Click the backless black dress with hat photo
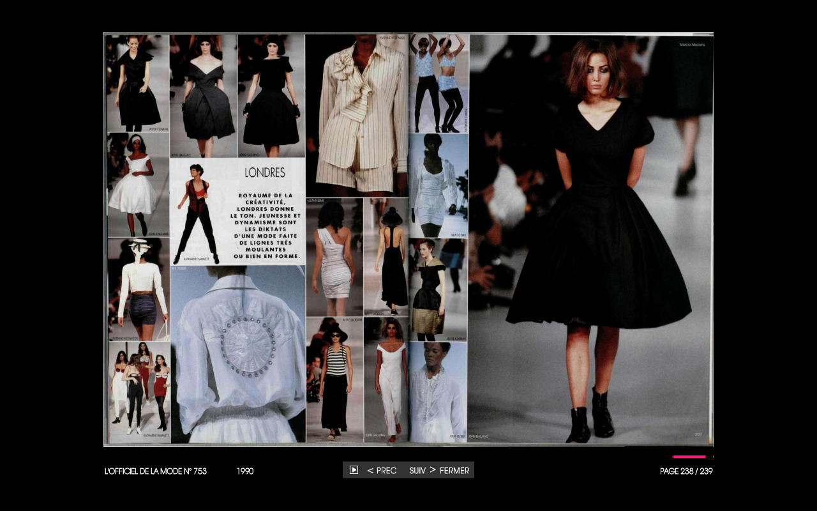This screenshot has width=817, height=511. pos(386,257)
